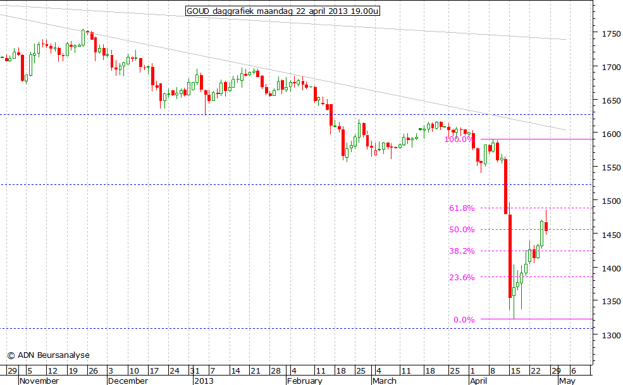Click the 1700 price axis label
Screen dimensions: 623x385
click(x=611, y=67)
